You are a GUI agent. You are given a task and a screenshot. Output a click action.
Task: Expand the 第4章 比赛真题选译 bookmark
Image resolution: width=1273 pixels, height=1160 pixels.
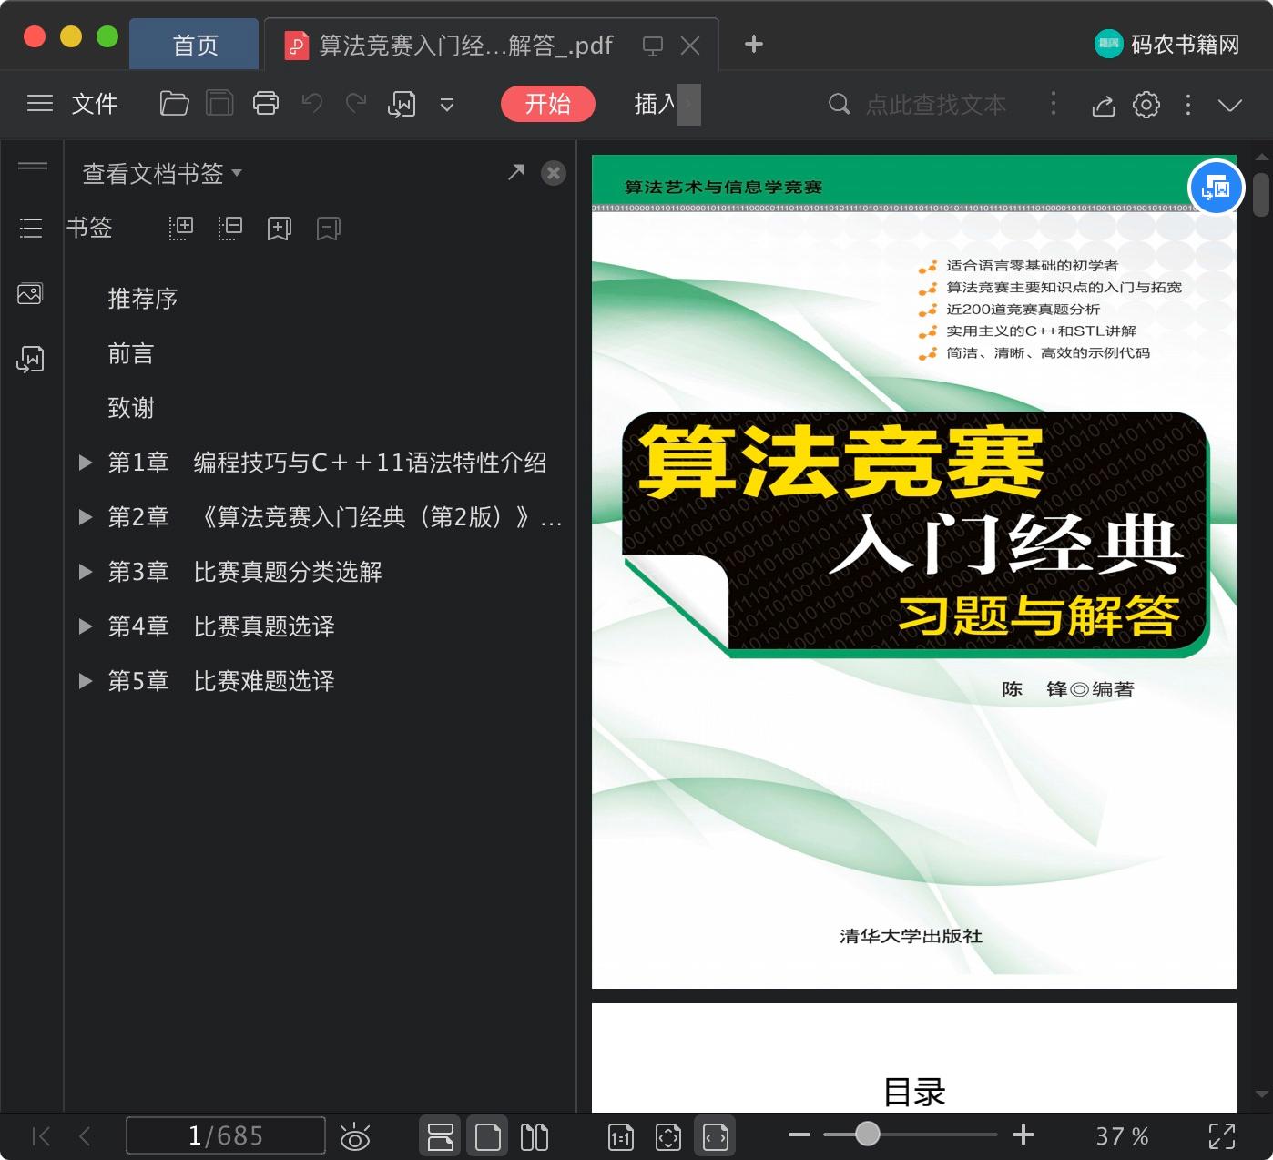86,626
